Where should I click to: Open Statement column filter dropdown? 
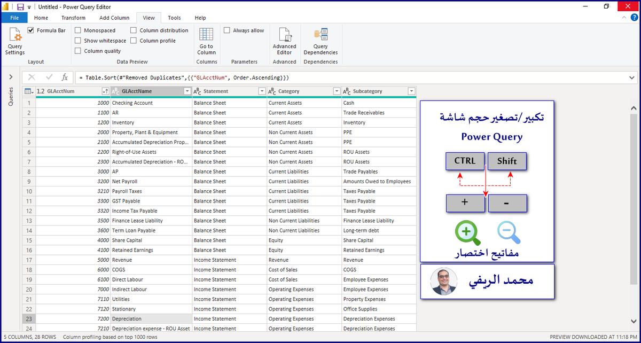coord(262,91)
